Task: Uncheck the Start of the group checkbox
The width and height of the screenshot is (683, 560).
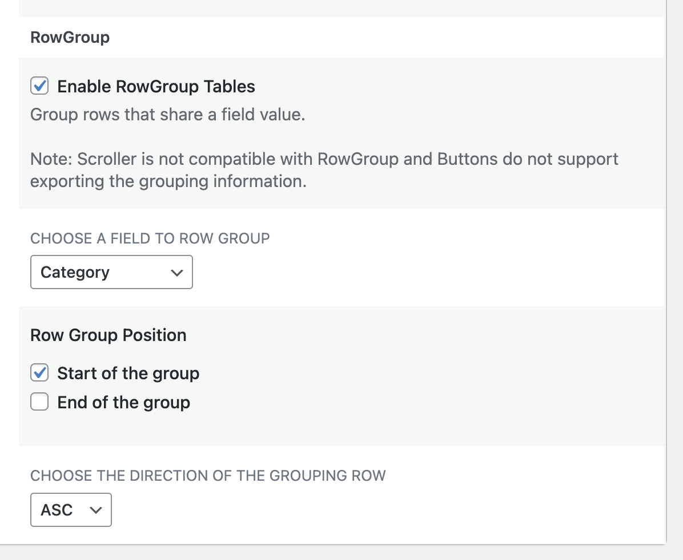Action: tap(39, 374)
